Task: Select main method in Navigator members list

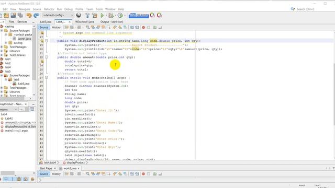Action: tap(16, 131)
